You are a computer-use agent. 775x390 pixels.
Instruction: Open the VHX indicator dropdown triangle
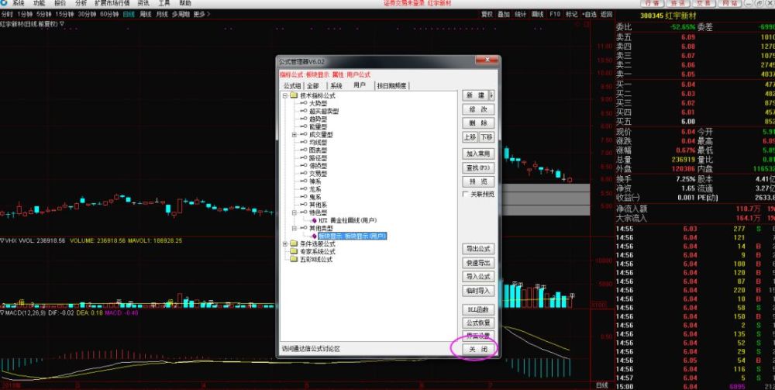(2, 240)
